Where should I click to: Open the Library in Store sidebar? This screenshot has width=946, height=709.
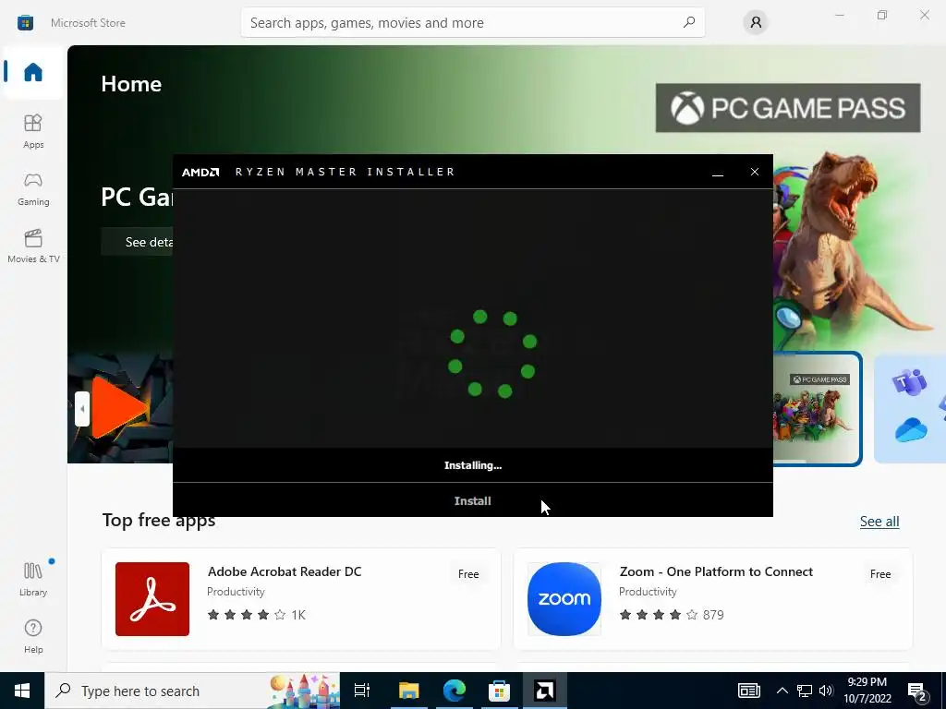coord(33,578)
